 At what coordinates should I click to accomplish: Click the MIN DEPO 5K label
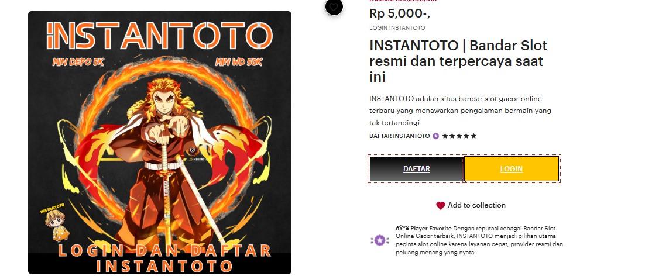pyautogui.click(x=78, y=63)
